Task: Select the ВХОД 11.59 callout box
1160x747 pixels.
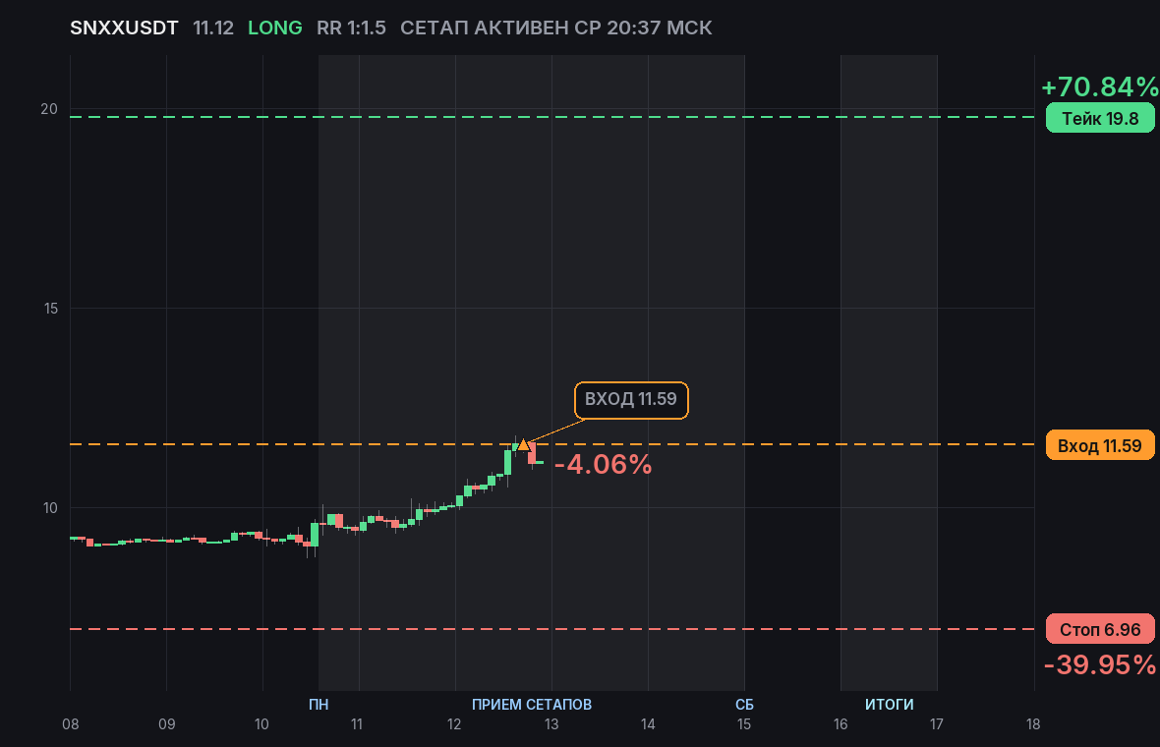Action: [631, 399]
